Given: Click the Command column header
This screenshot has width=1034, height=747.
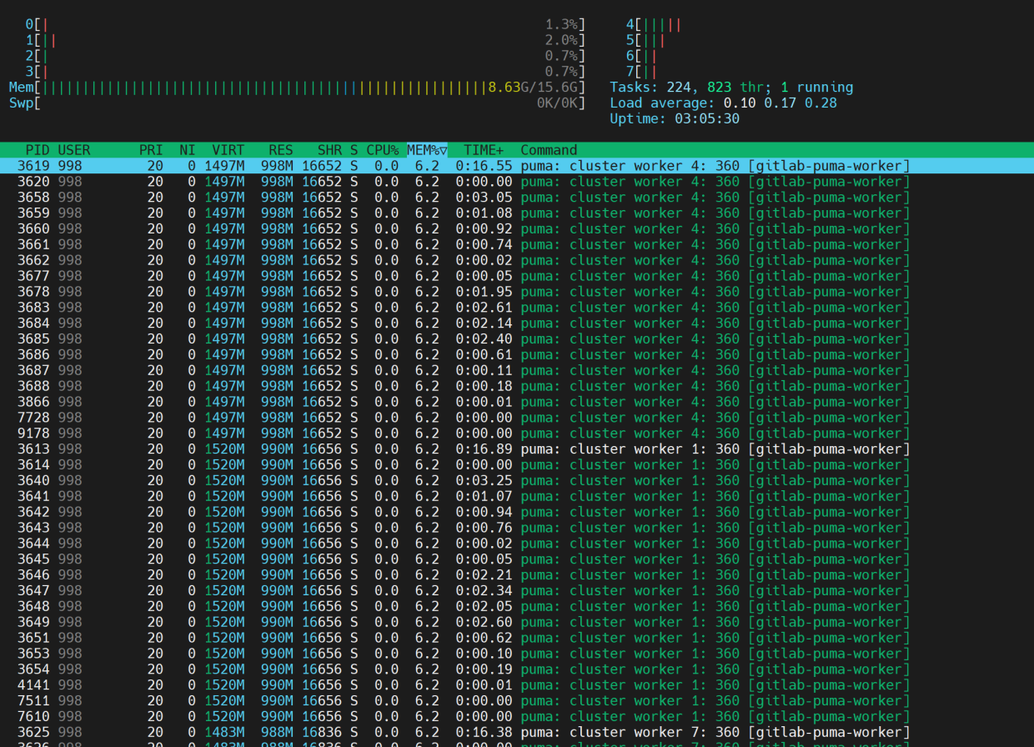Looking at the screenshot, I should tap(549, 150).
